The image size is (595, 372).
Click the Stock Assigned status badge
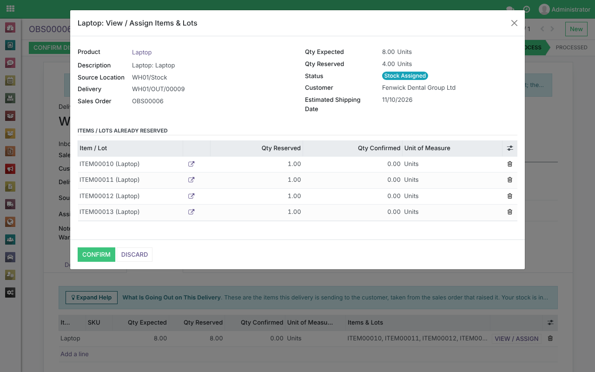pos(405,76)
